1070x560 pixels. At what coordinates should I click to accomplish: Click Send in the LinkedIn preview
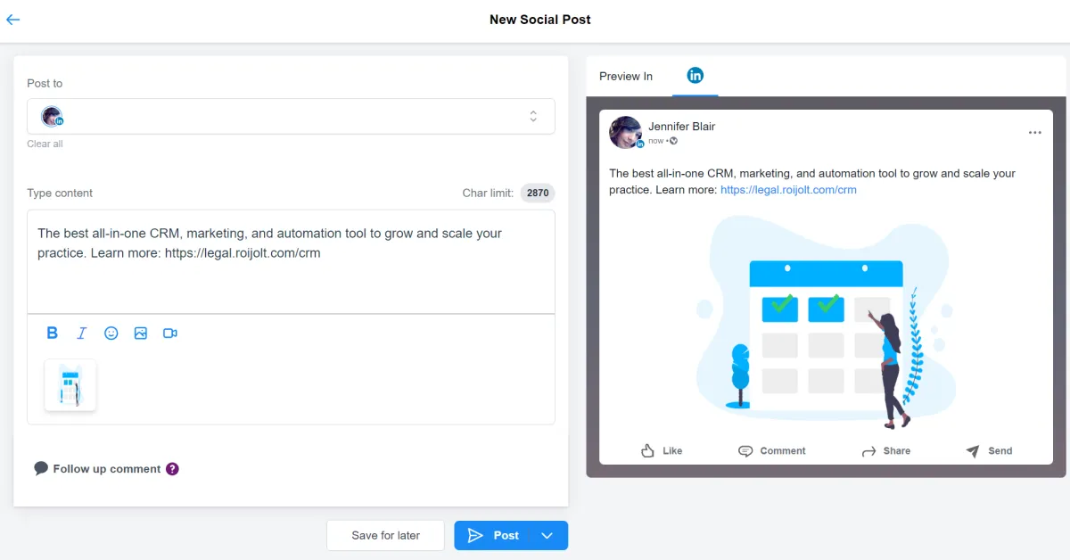(990, 451)
